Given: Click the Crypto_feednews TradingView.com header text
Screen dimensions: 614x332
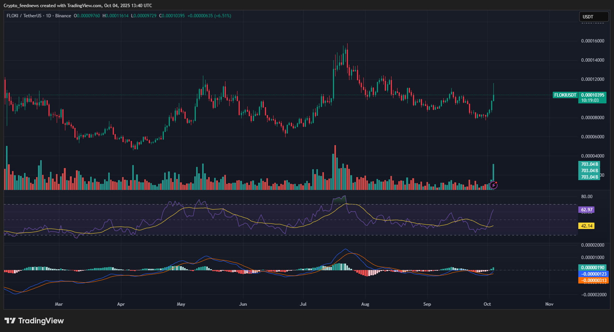Looking at the screenshot, I should [x=78, y=6].
